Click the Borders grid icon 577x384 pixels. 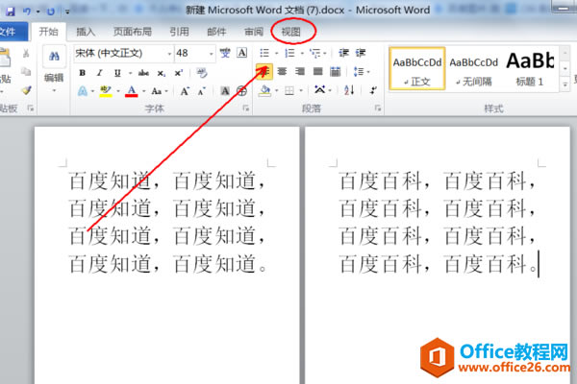289,91
